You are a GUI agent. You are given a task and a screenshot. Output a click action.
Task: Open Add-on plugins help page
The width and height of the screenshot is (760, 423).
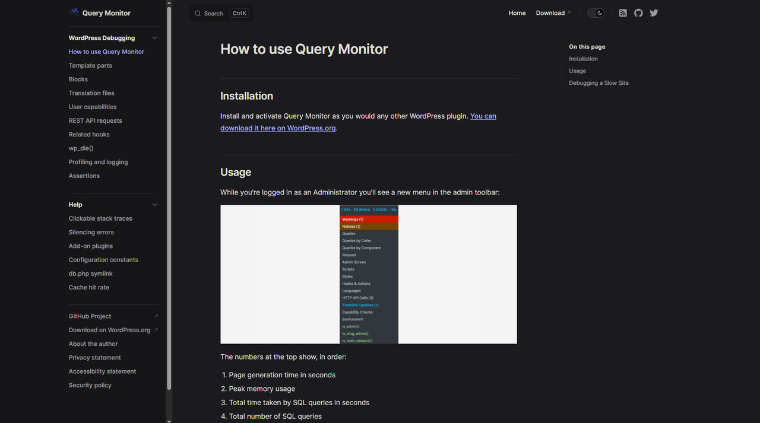click(91, 246)
